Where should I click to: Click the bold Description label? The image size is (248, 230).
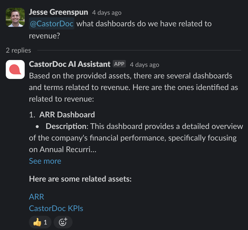click(66, 126)
